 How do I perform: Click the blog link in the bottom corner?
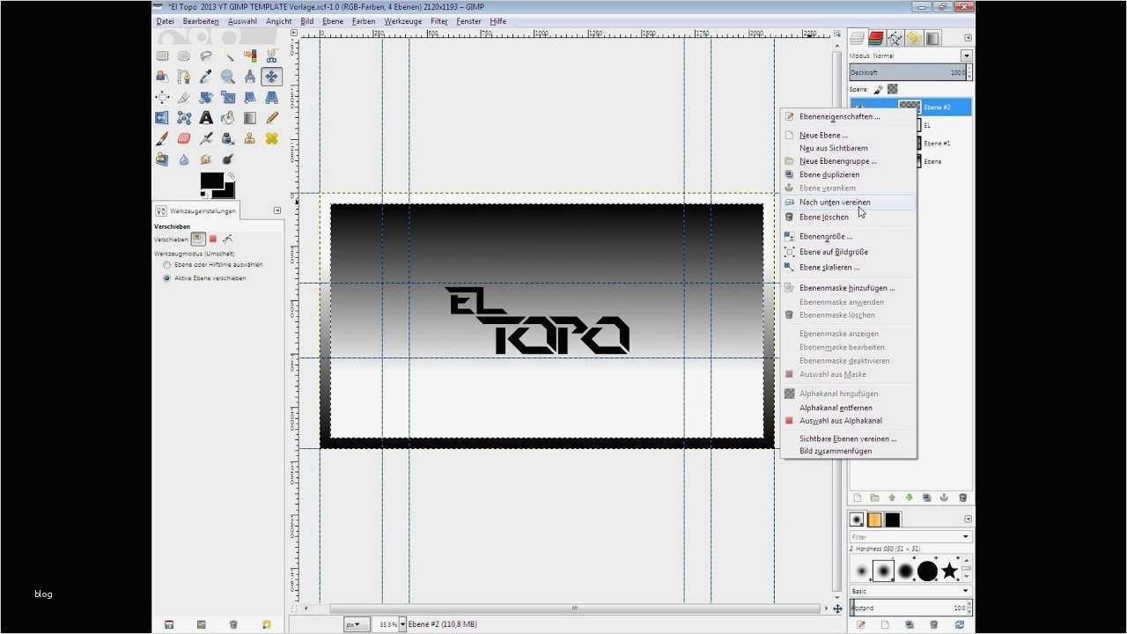pos(42,593)
